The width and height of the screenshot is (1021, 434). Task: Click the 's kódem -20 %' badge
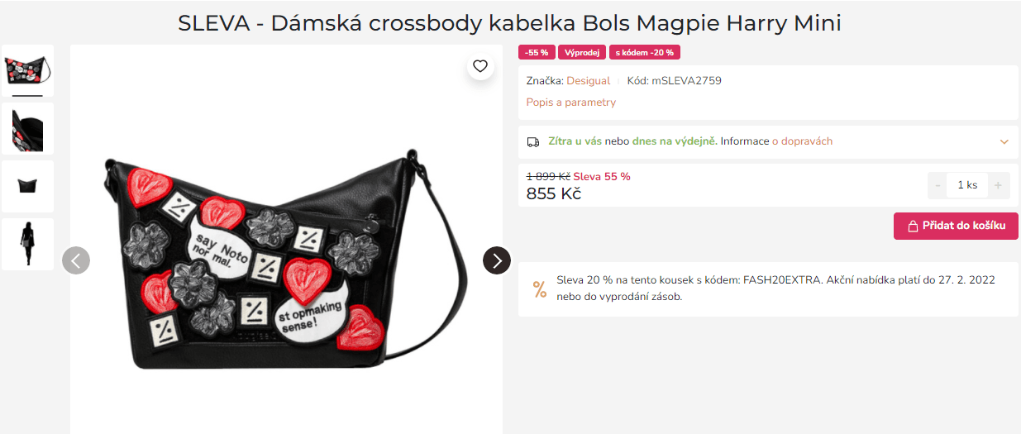click(x=645, y=52)
